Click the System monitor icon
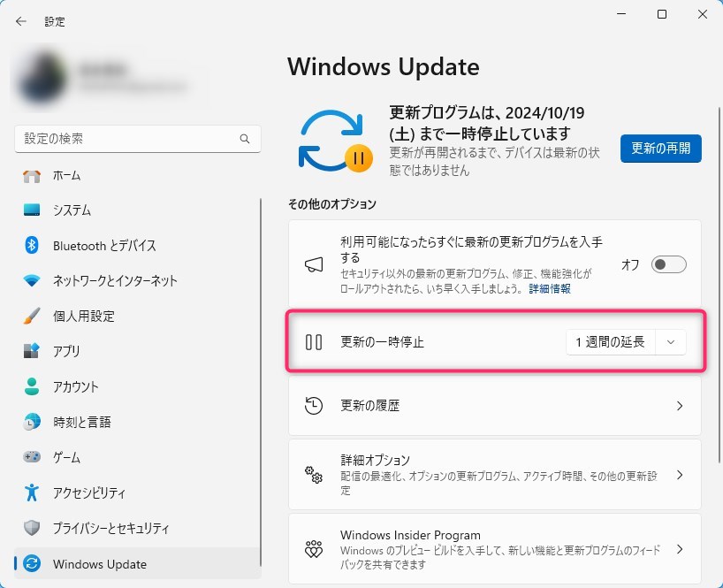Image resolution: width=723 pixels, height=588 pixels. coord(32,210)
